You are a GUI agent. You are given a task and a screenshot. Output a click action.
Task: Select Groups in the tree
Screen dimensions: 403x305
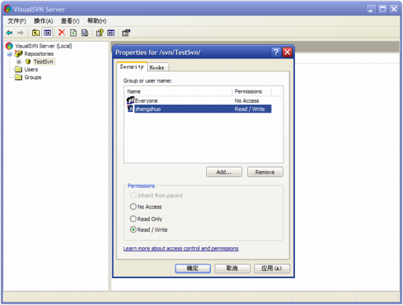(33, 77)
